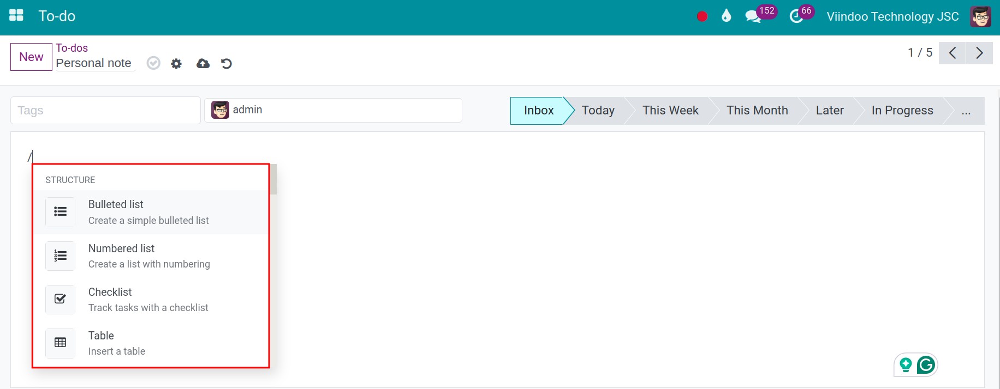Viewport: 1000px width, 389px height.
Task: Click the admin assignees field
Action: (333, 110)
